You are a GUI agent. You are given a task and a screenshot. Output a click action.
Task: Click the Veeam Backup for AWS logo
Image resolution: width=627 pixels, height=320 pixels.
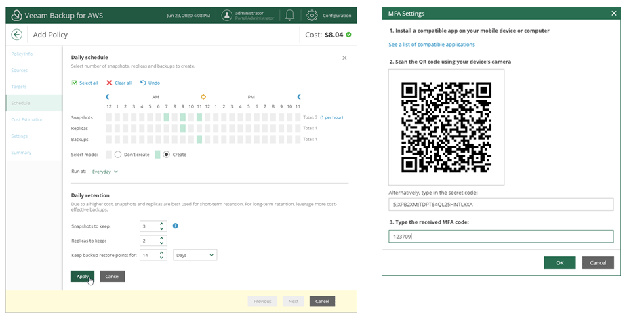(x=16, y=16)
